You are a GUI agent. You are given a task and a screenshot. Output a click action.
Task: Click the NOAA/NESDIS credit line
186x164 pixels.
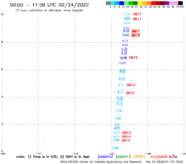(x=101, y=162)
